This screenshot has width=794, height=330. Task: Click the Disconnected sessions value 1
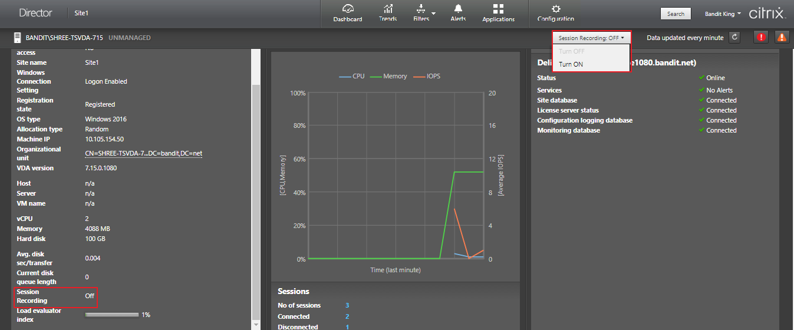[347, 326]
